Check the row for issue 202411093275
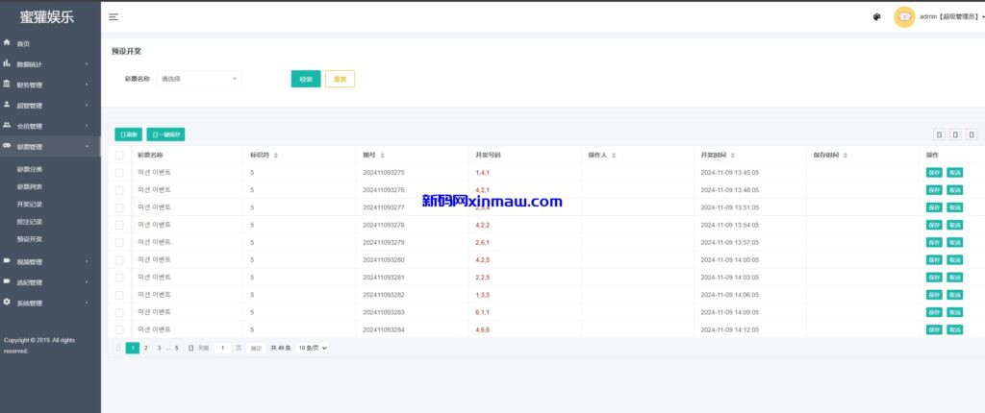 [119, 173]
